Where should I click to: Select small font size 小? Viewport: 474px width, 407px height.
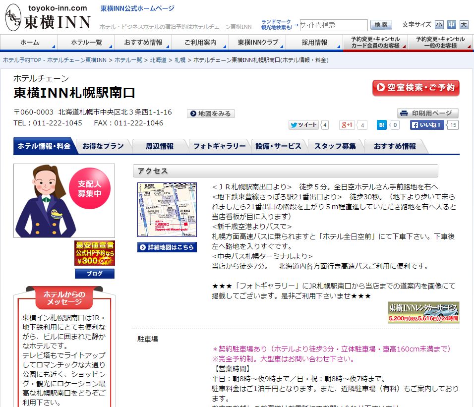pyautogui.click(x=439, y=24)
